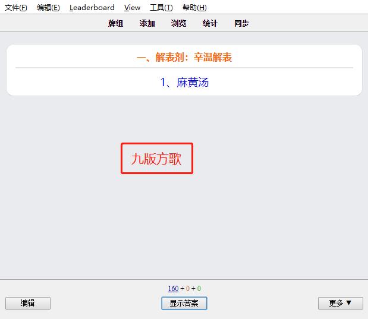Open the 帮助(H) menu
Viewport: 368px width, 319px height.
tap(194, 8)
